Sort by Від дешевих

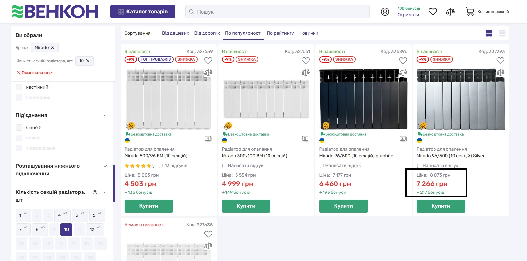[176, 33]
